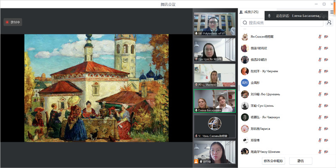The height and width of the screenshot is (168, 336).
Task: Select member 杨震弘 Ян Чжэнхун in list
Action: (x=265, y=117)
